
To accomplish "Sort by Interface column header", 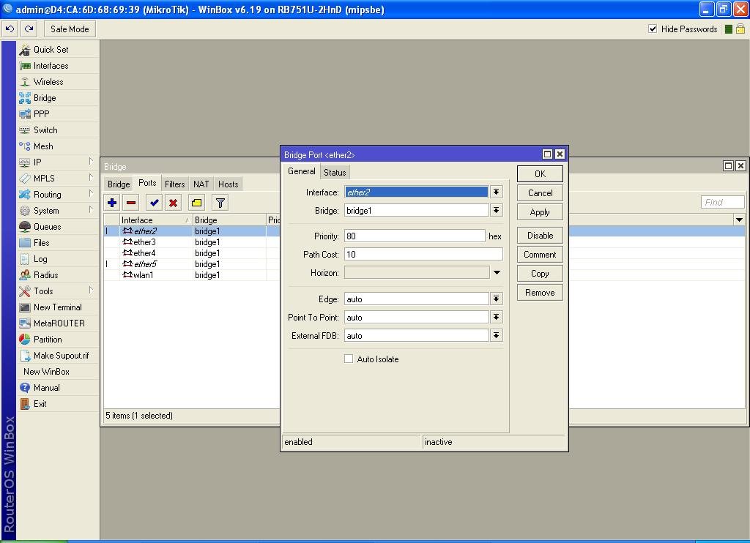I will click(x=155, y=220).
